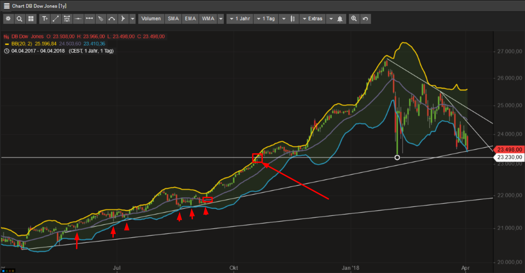Click the '20.000,00' price axis label

click(x=510, y=262)
